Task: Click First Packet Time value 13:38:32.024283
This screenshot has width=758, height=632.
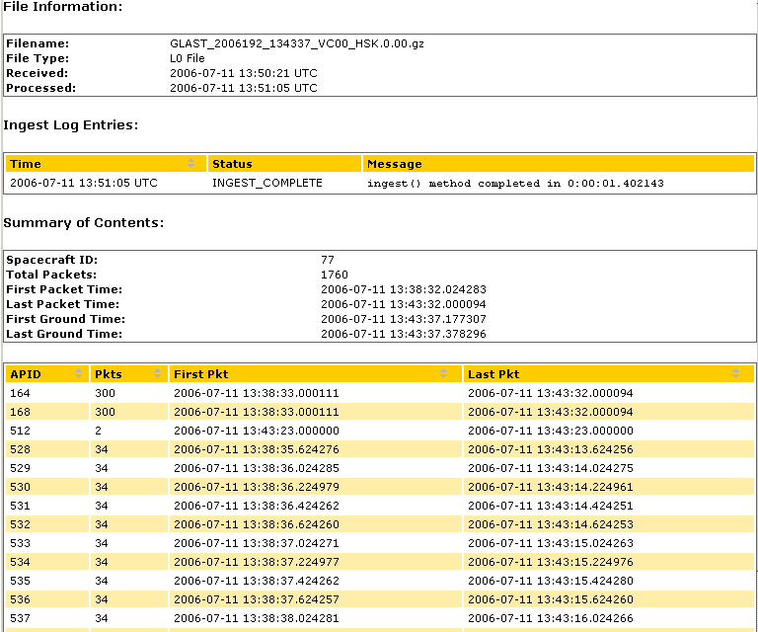Action: click(403, 289)
